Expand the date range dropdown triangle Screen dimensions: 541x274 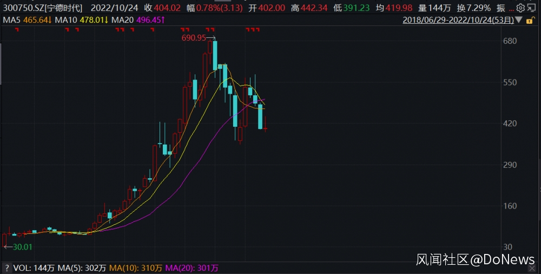tap(519, 20)
